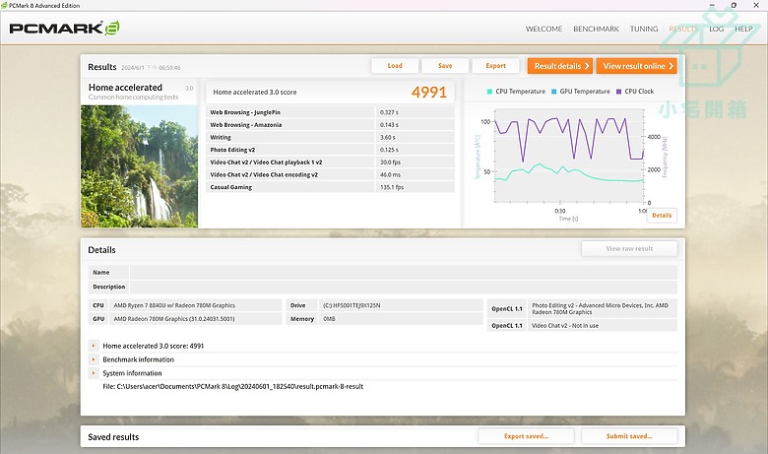Click the Home accelerated title

pos(125,88)
